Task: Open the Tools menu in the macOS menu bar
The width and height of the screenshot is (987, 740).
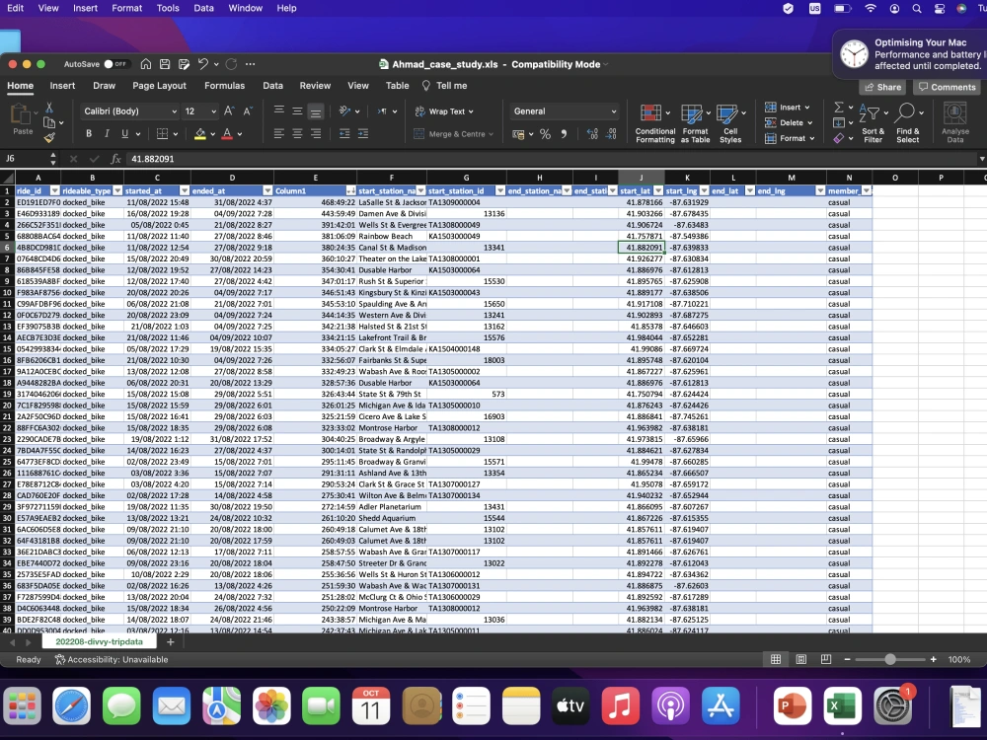Action: click(168, 8)
